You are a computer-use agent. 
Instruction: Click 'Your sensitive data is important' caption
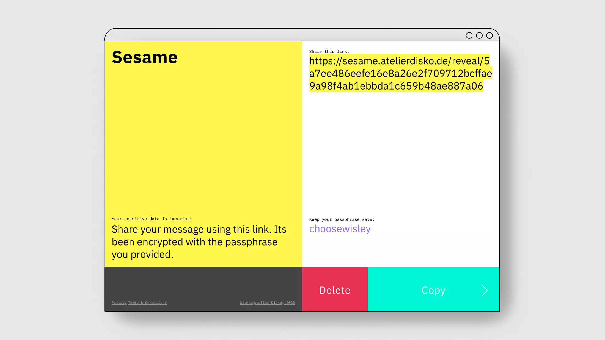pyautogui.click(x=152, y=219)
